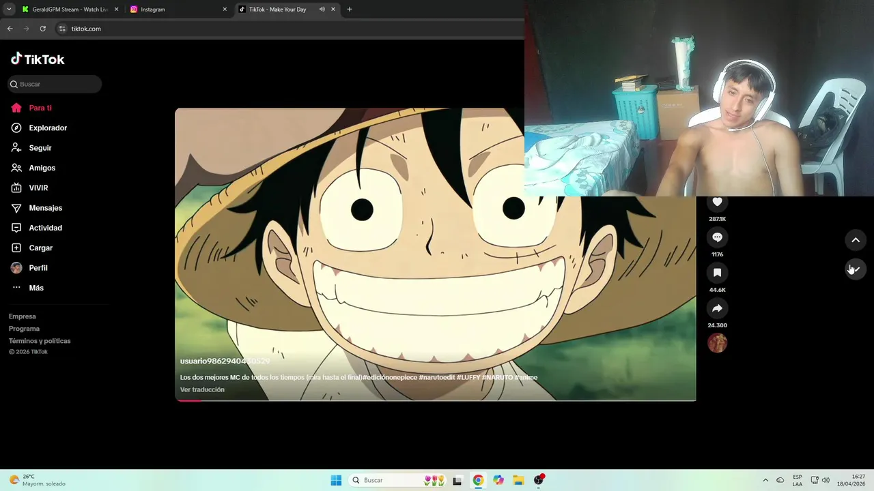
Task: Click the TikTok logo
Action: click(x=38, y=59)
